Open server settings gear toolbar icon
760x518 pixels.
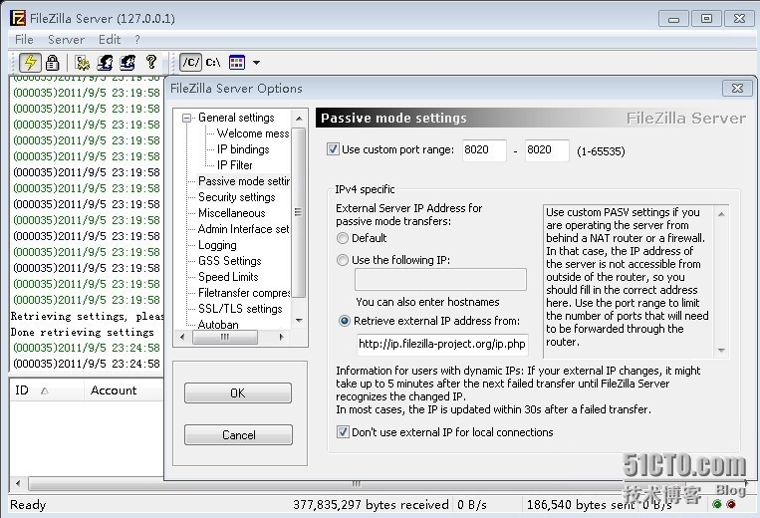tap(83, 63)
